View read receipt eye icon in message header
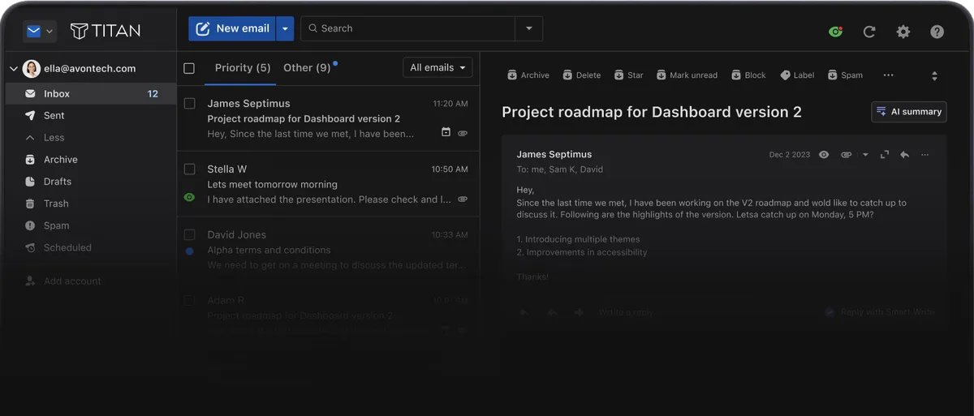The height and width of the screenshot is (416, 974). click(x=824, y=154)
